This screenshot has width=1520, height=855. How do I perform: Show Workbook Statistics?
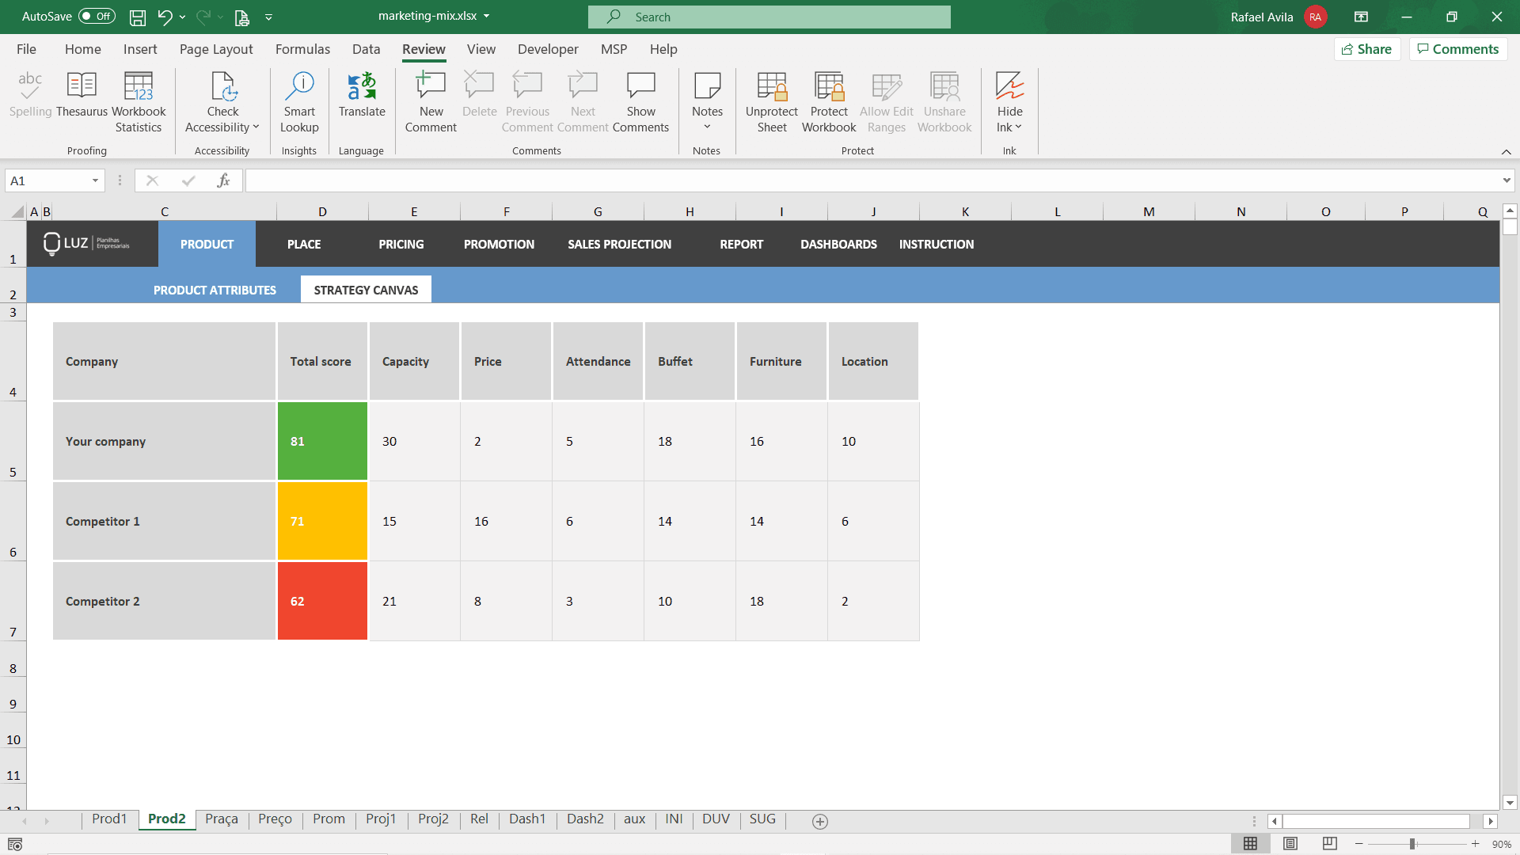139,101
